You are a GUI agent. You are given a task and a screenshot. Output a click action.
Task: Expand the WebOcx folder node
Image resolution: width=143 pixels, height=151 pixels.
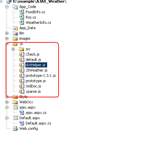pos(7,102)
